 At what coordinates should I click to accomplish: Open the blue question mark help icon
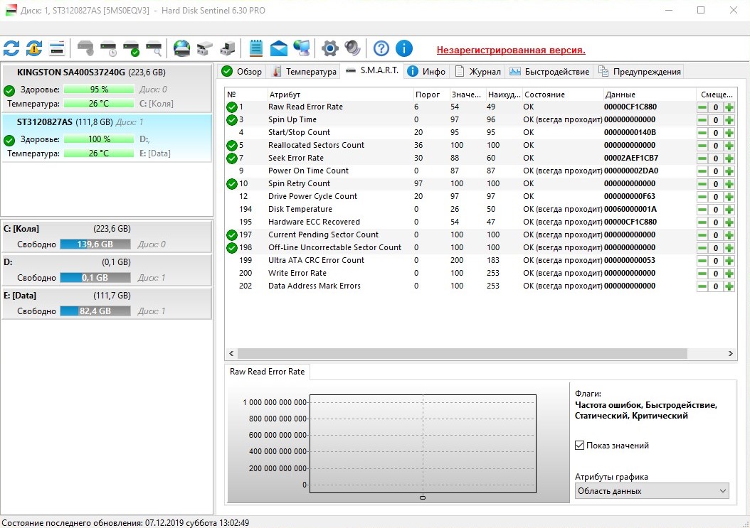[381, 48]
